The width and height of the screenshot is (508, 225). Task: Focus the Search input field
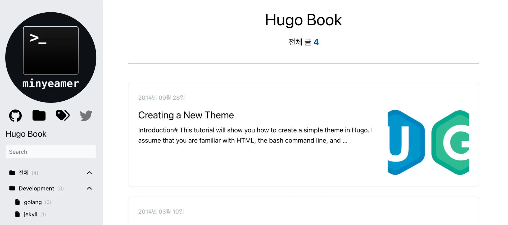pos(51,152)
